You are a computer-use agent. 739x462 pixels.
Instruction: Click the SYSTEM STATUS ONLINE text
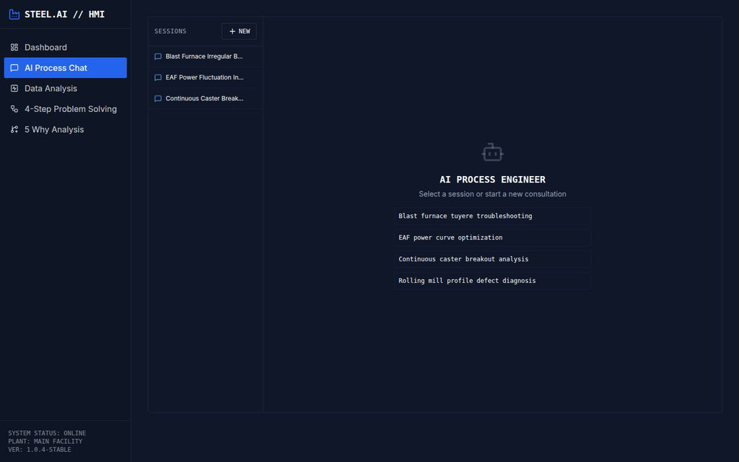[x=45, y=432]
